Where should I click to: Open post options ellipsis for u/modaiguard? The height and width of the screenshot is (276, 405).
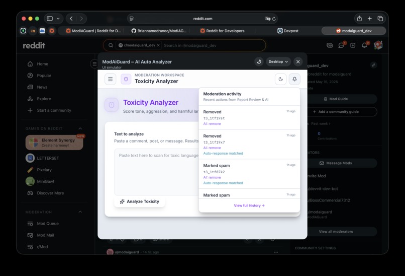pyautogui.click(x=276, y=252)
